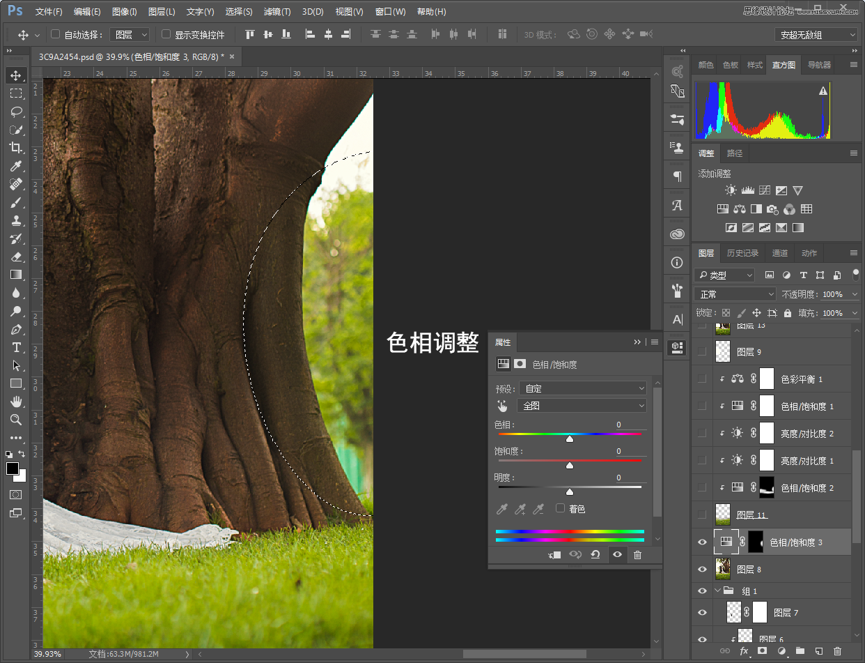Check the 着色 colorize checkbox
Viewport: 865px width, 663px height.
[x=560, y=508]
